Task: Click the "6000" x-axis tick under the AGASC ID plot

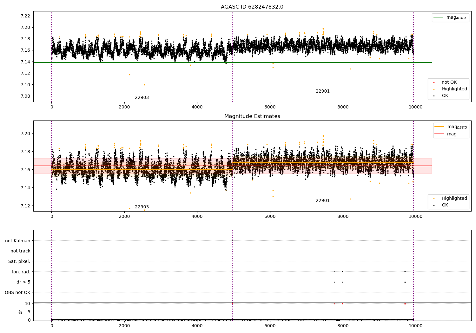Action: coord(270,107)
